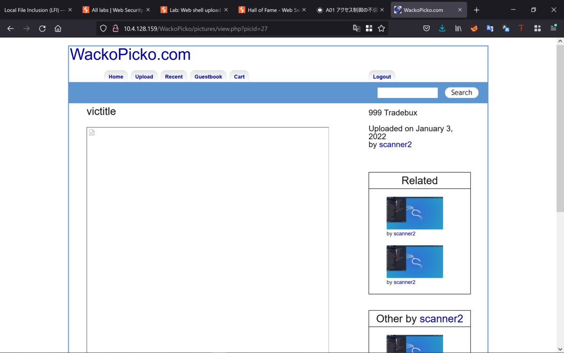564x353 pixels.
Task: Open the library bookmarks and history icon
Action: tap(458, 28)
